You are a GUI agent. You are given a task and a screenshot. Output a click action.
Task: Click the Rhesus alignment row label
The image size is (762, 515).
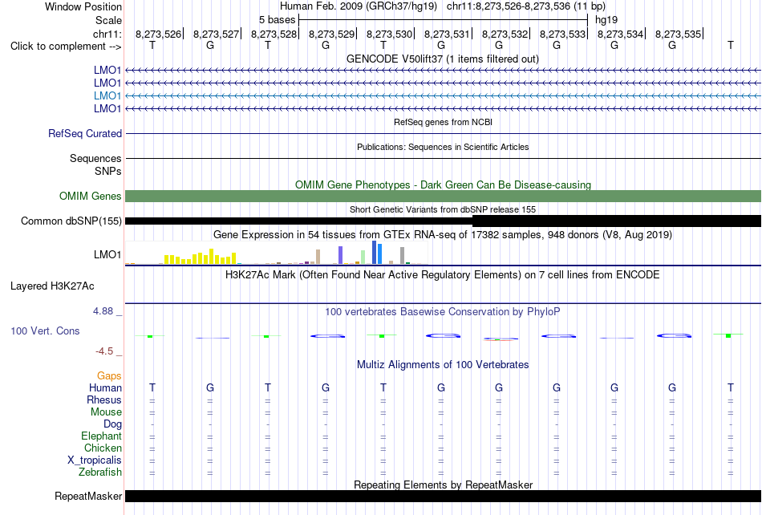tap(104, 399)
